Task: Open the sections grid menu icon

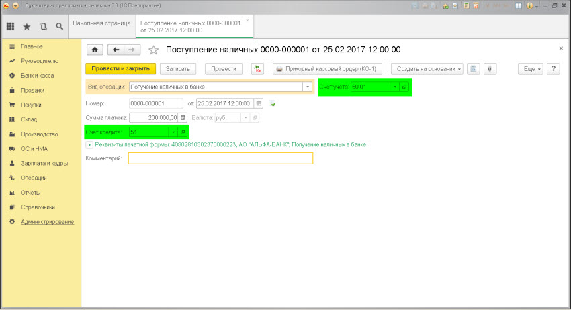Action: [x=11, y=27]
